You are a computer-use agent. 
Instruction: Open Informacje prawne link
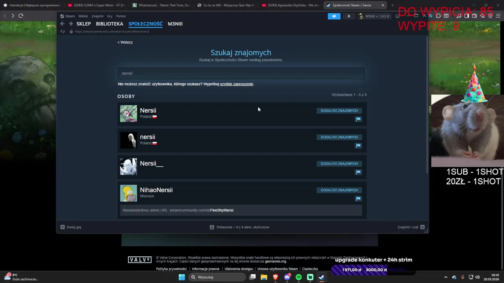tap(206, 269)
